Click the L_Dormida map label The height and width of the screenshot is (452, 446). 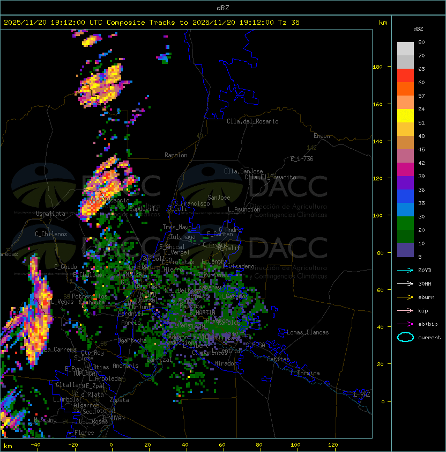coord(305,373)
